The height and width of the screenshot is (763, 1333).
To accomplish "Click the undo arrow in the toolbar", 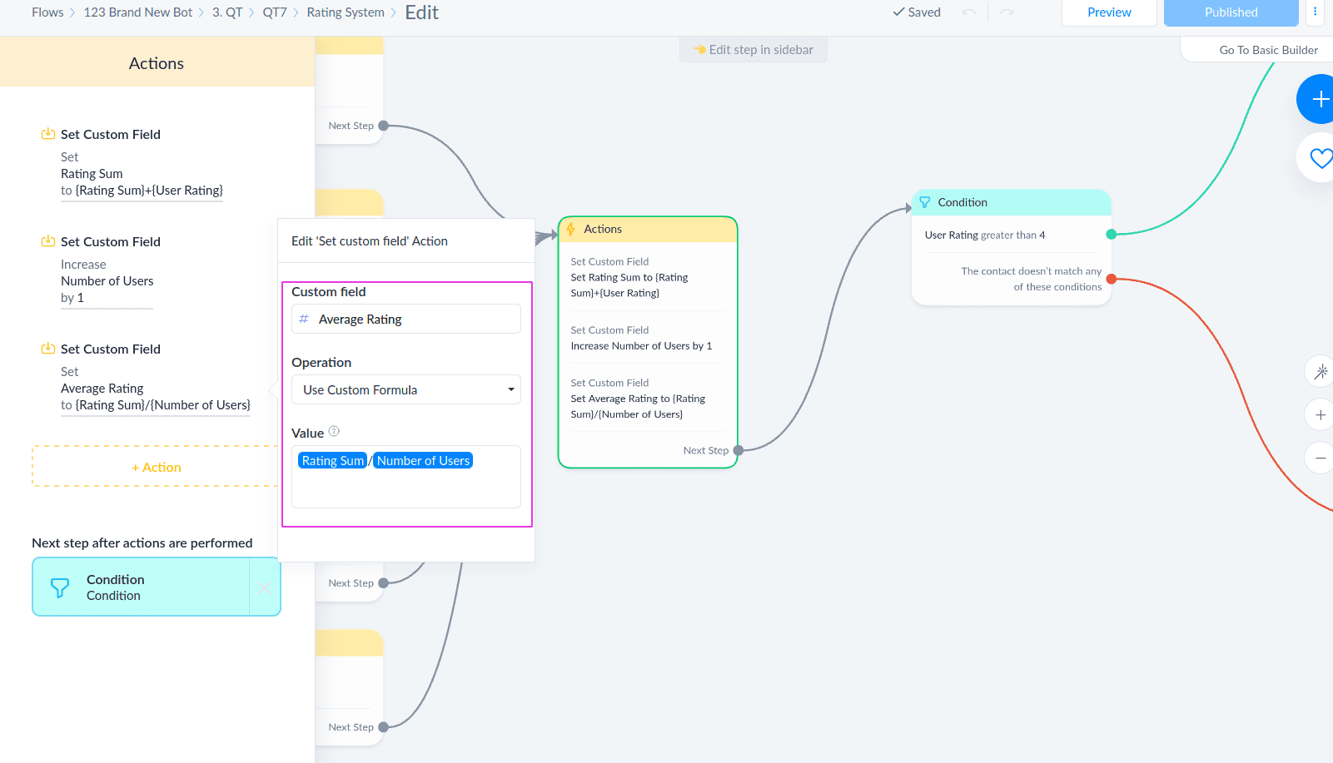I will [968, 12].
